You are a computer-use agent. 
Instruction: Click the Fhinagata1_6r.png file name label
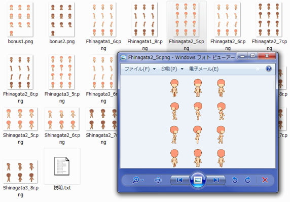[103, 45]
